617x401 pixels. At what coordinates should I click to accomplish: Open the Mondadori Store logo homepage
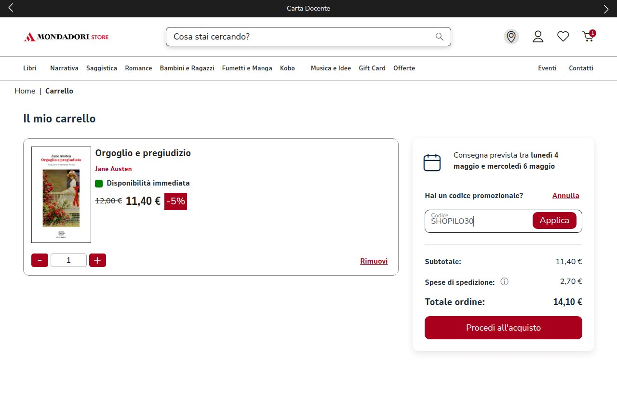[66, 37]
